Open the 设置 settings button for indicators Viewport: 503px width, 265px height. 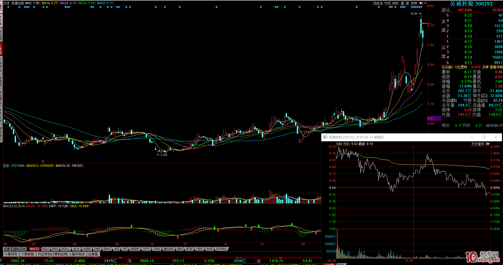pos(7,249)
